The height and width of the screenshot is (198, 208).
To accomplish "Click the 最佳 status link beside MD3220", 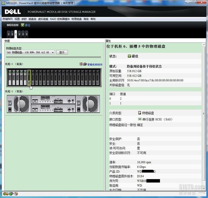I will [28, 25].
